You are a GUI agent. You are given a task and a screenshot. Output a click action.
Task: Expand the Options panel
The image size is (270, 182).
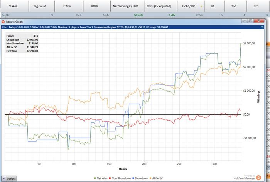pos(9,179)
